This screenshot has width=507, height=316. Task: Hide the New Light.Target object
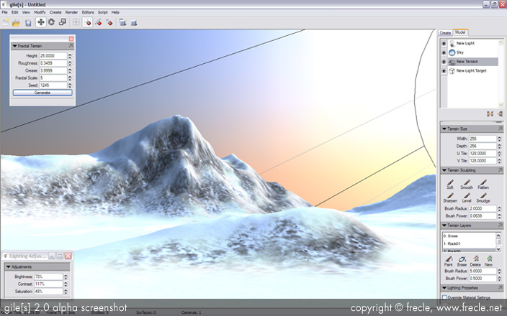click(x=444, y=71)
